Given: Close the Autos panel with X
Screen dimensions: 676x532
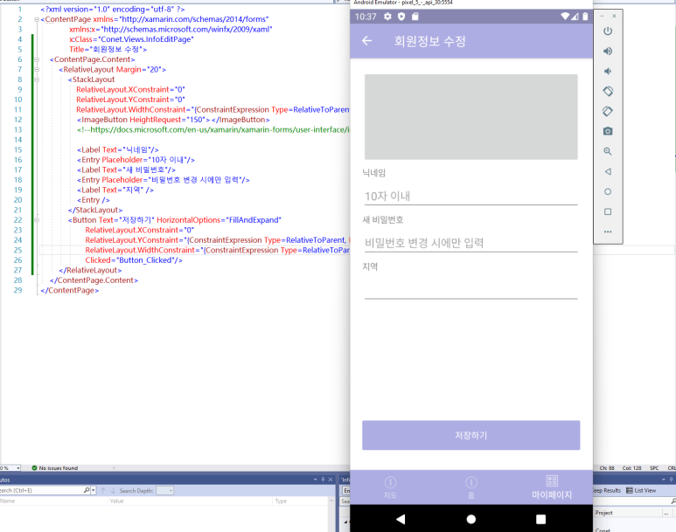Looking at the screenshot, I should tap(331, 480).
